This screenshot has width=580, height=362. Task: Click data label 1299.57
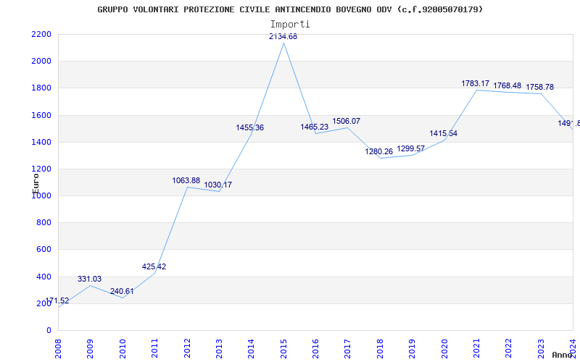tap(410, 148)
